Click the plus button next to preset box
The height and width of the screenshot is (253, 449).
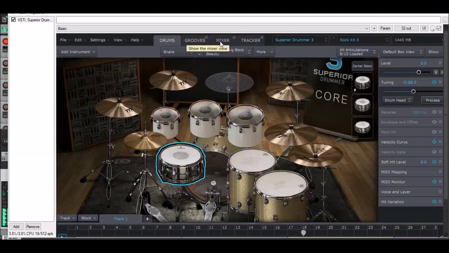pos(374,28)
